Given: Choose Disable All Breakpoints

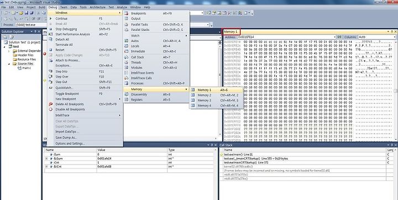Looking at the screenshot, I should tap(85, 109).
